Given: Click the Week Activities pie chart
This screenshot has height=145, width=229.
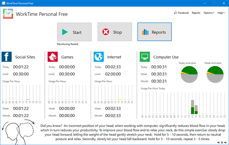Looking at the screenshot, I should (215, 74).
